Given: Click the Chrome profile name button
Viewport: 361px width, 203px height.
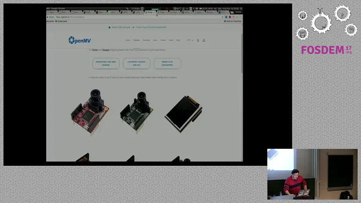Looking at the screenshot, I should [x=238, y=12].
